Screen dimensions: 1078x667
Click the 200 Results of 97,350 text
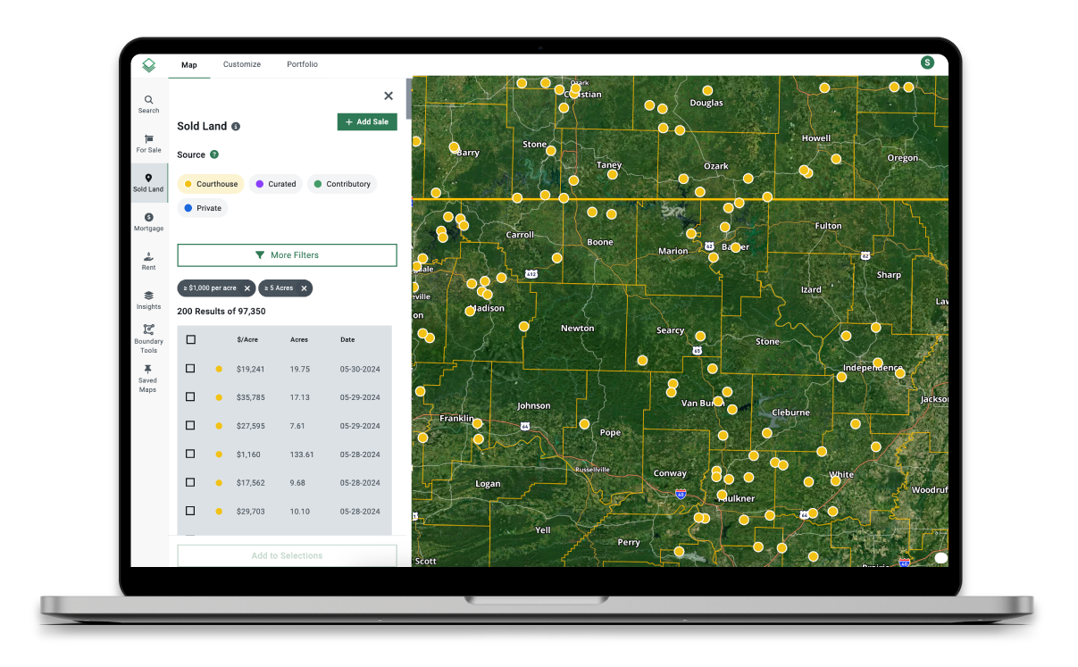pyautogui.click(x=221, y=312)
